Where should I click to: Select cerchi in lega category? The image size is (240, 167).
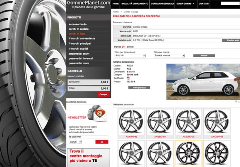pyautogui.click(x=77, y=34)
